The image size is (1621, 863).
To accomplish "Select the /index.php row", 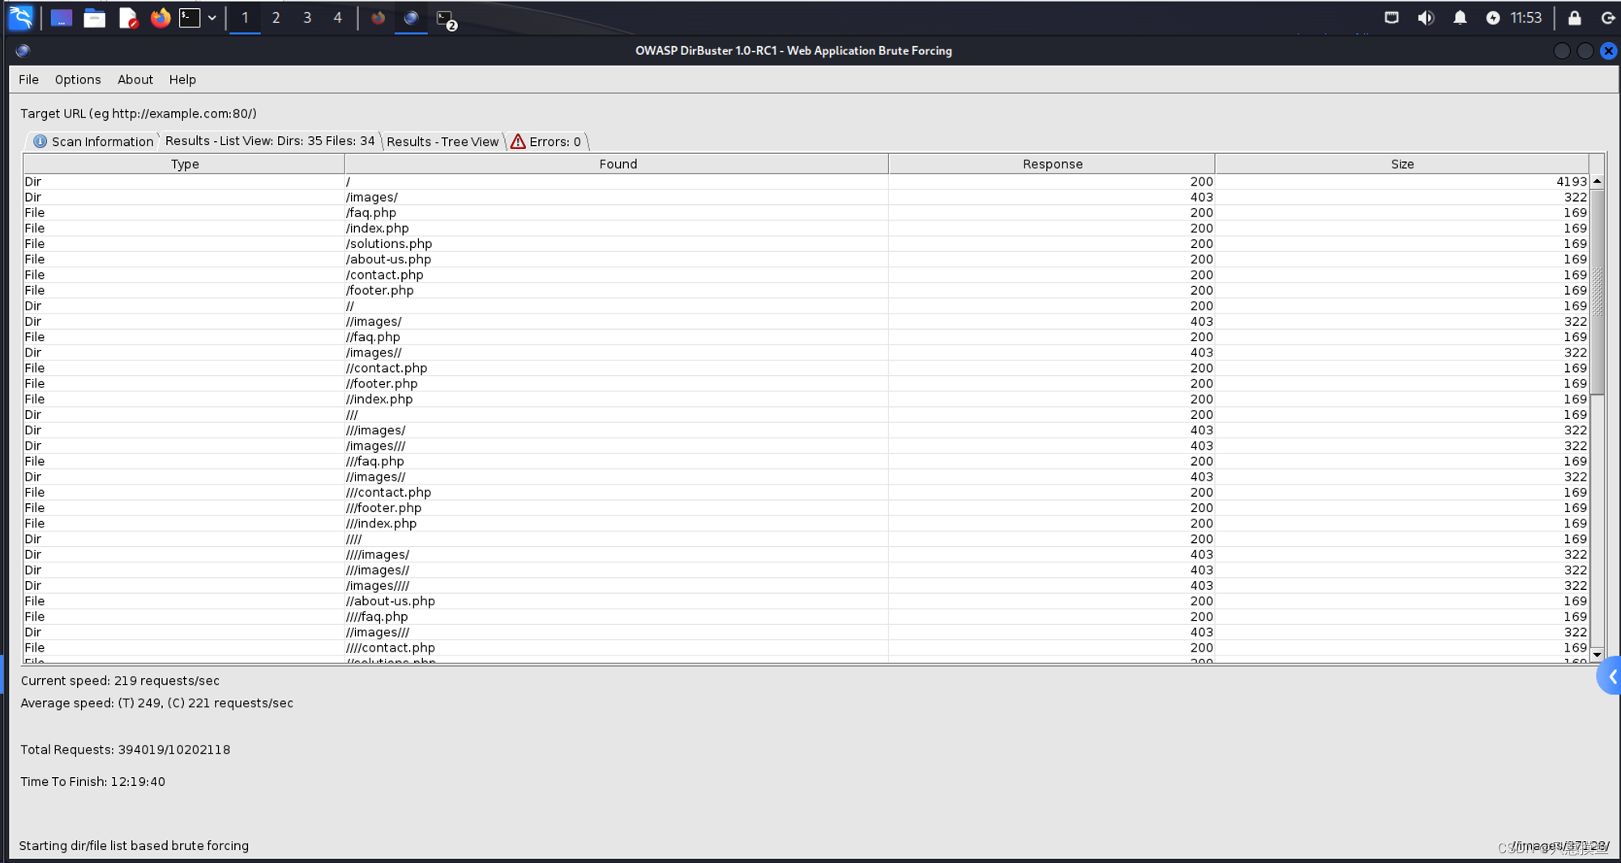I will [x=806, y=228].
